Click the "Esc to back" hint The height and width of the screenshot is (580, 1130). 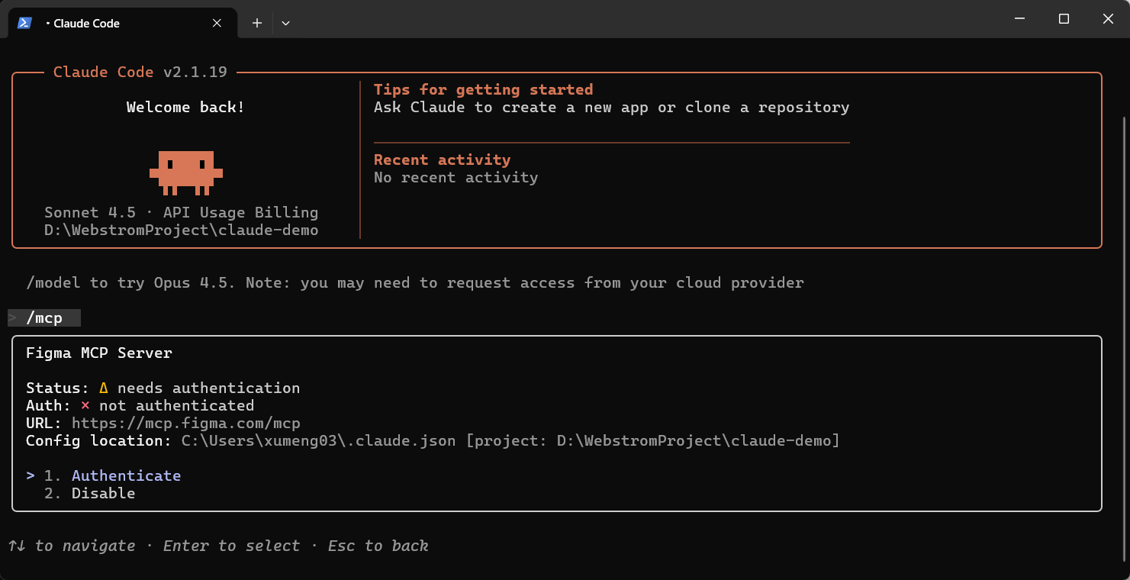point(378,546)
